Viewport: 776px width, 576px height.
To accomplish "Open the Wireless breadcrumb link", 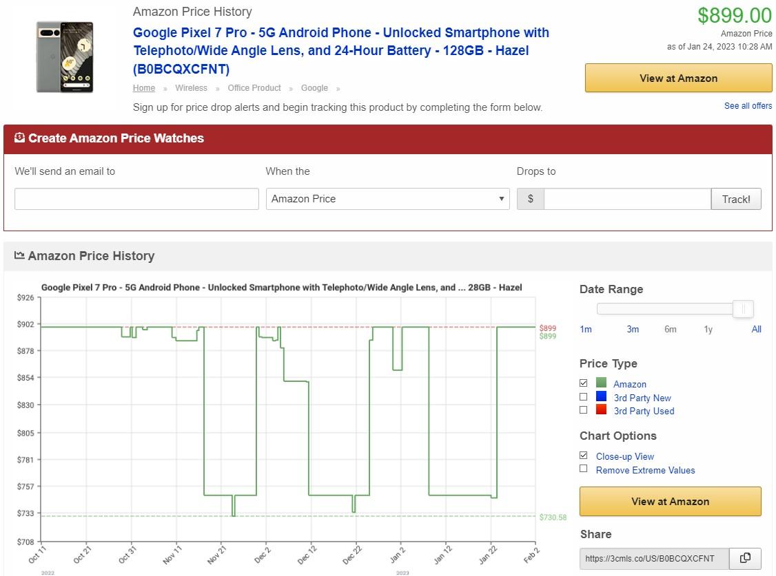I will 191,88.
